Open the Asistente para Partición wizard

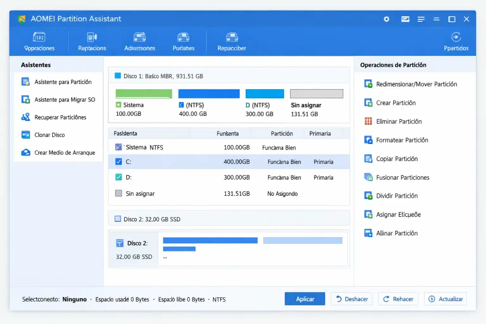[x=63, y=82]
